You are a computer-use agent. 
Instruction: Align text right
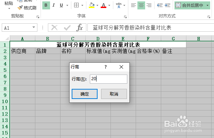pos(149,5)
